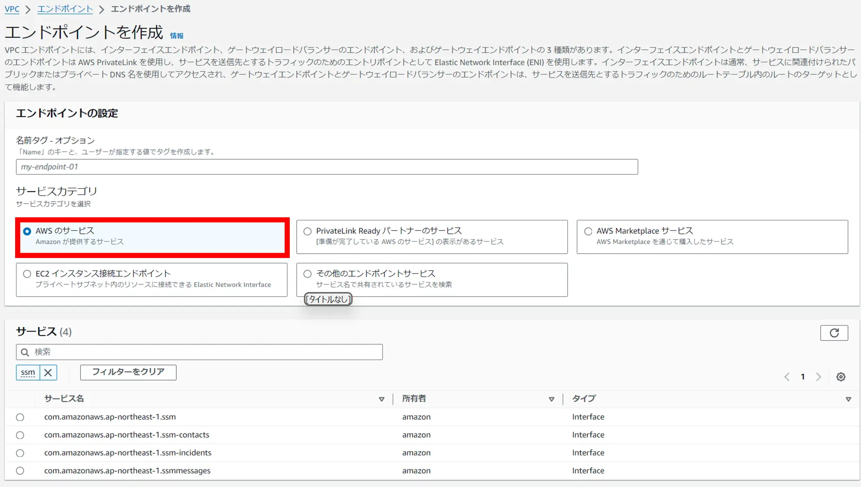The width and height of the screenshot is (861, 487).
Task: Refresh the services list
Action: (x=834, y=332)
